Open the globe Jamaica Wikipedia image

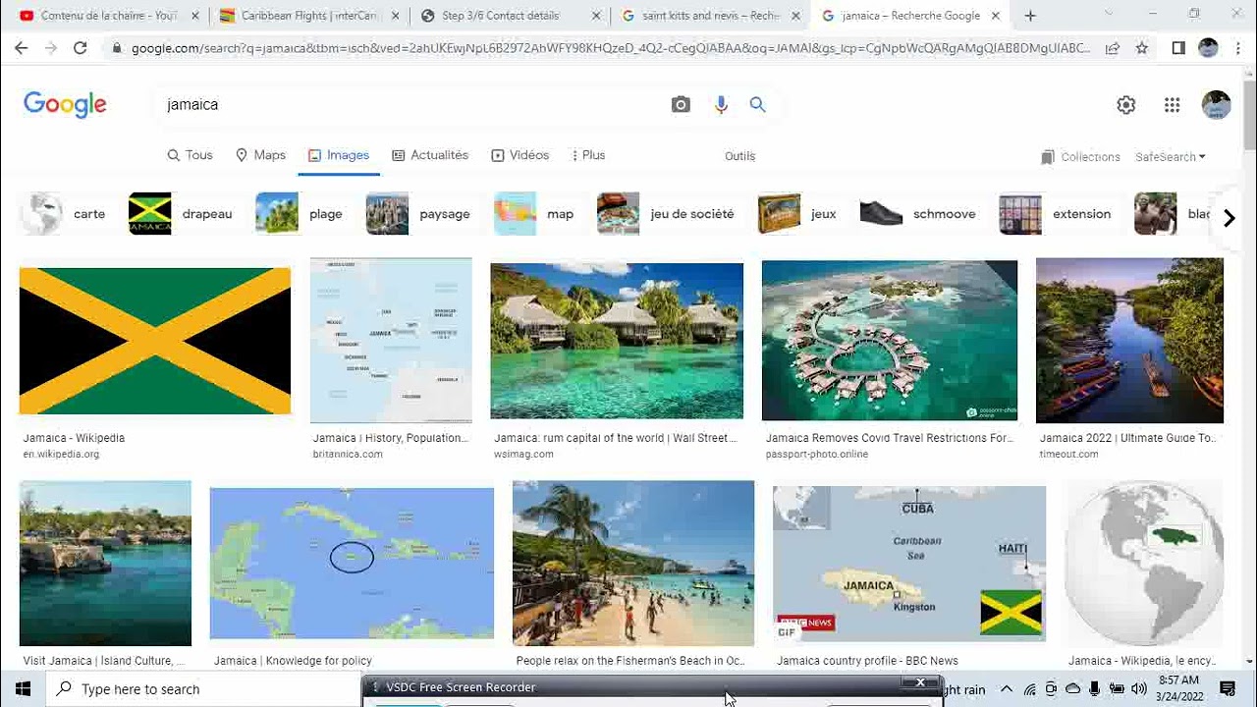pyautogui.click(x=1144, y=563)
